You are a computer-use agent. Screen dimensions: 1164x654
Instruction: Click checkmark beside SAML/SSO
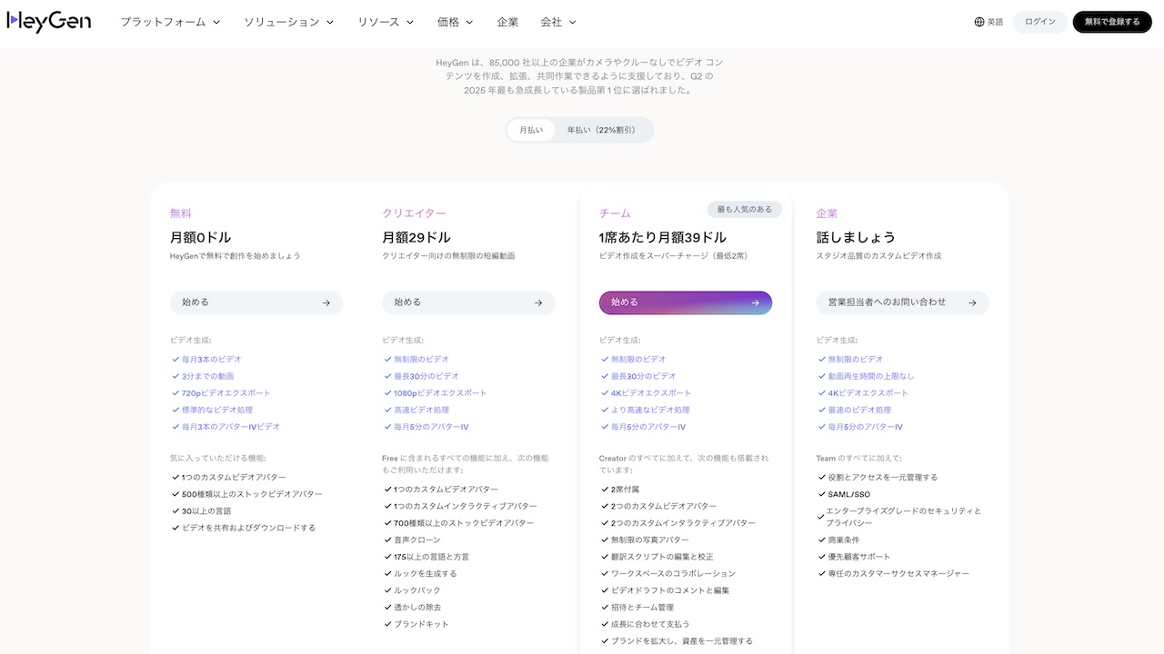point(821,494)
